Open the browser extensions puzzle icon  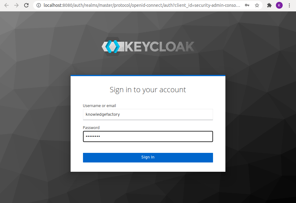pos(269,5)
